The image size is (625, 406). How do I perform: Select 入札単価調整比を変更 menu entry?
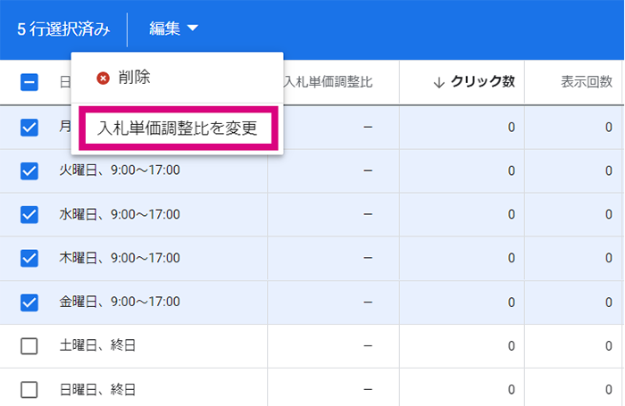178,128
